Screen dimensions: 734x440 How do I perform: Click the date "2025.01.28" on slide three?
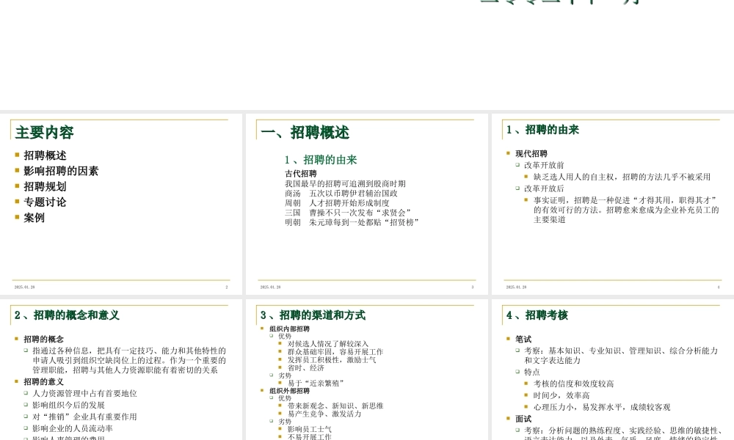(269, 287)
